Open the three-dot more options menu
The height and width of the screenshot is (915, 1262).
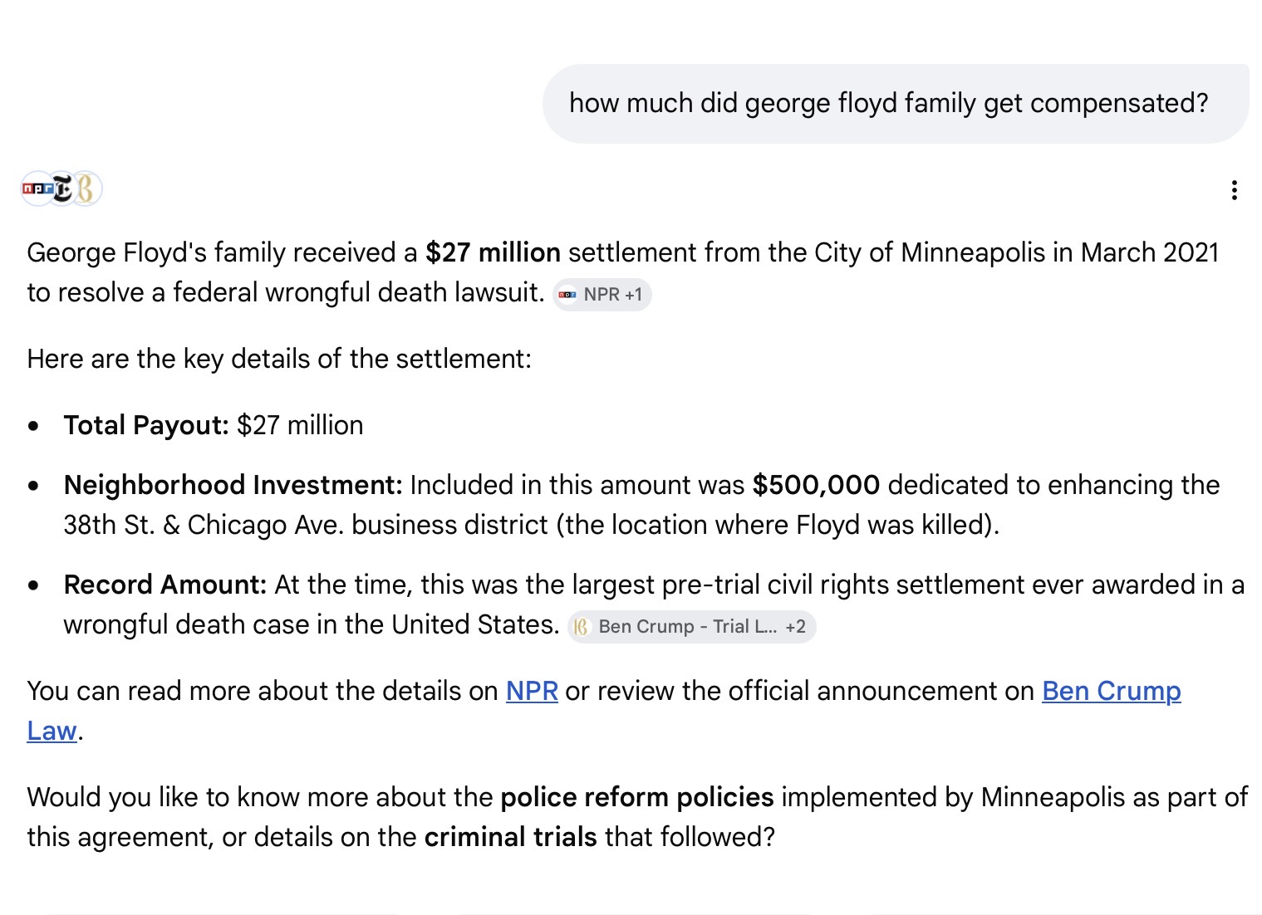1235,190
